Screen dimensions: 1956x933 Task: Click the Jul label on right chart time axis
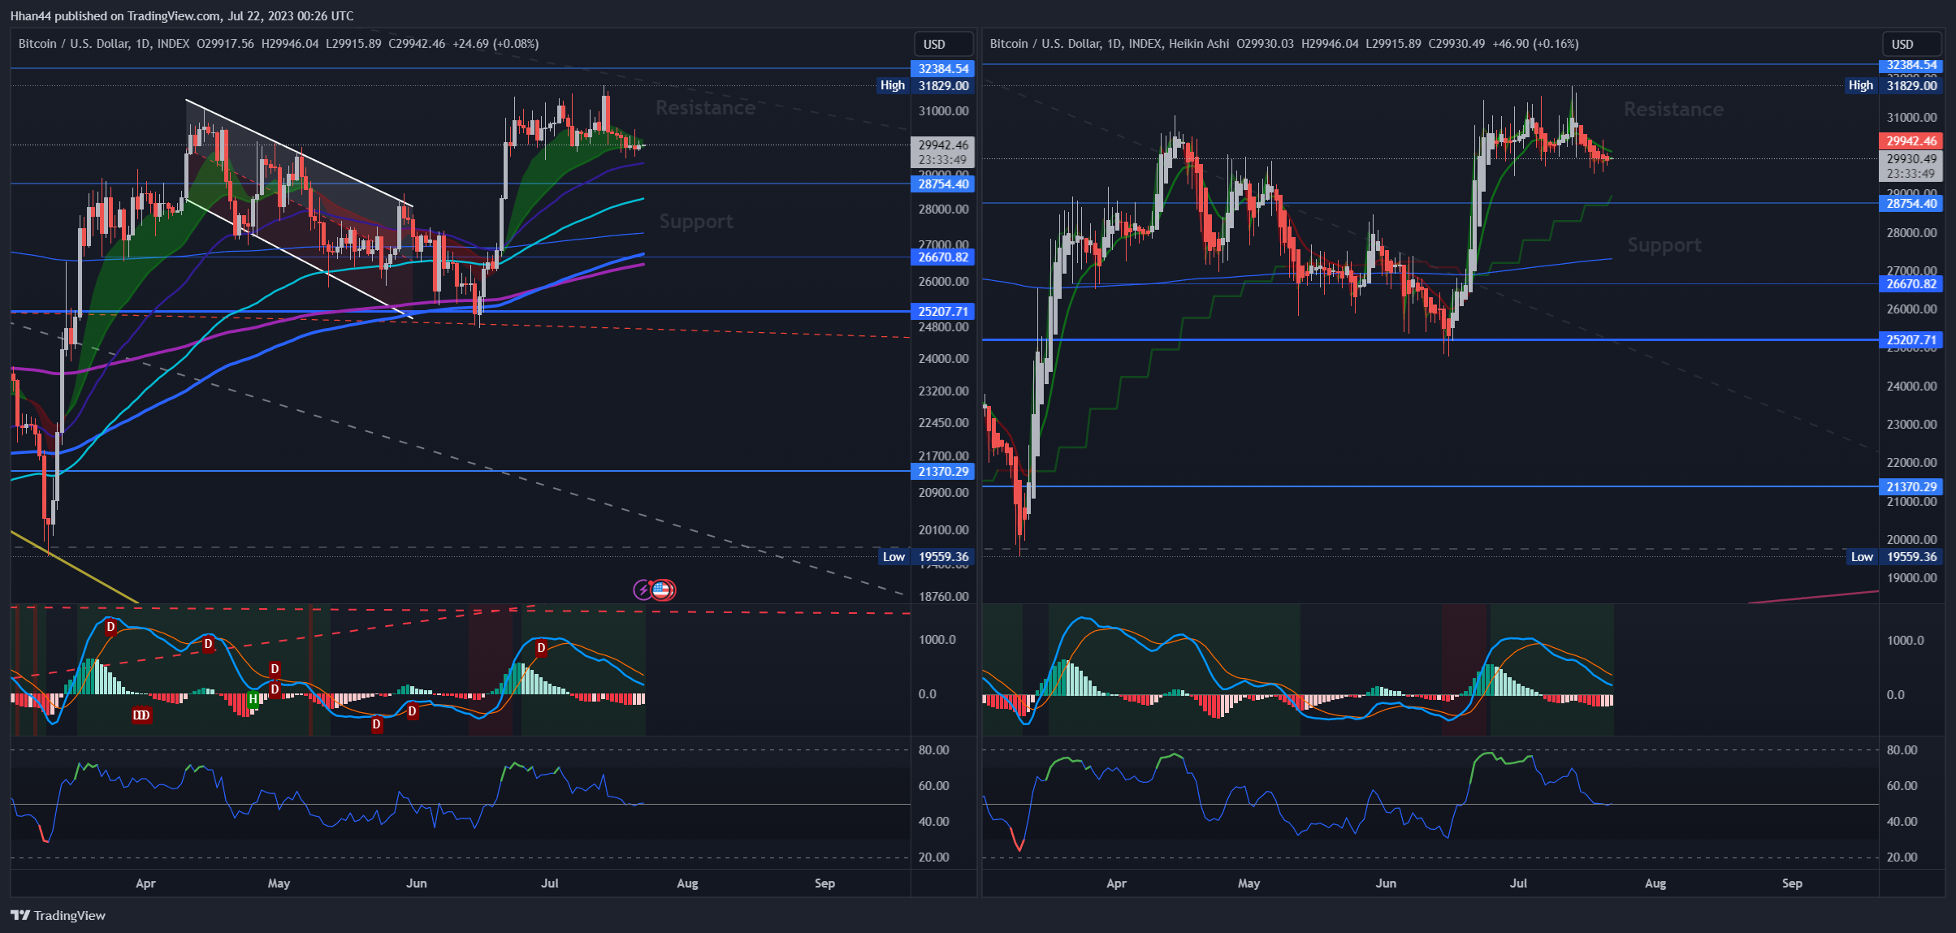click(1518, 883)
